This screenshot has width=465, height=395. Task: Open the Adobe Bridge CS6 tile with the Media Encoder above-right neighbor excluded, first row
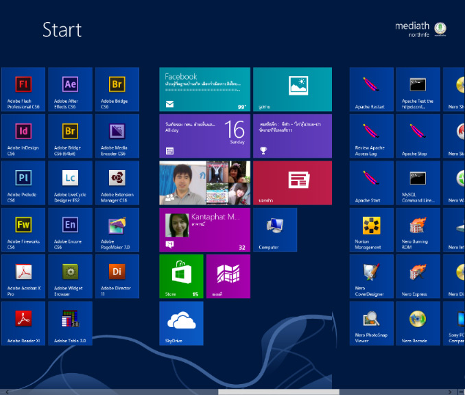pos(117,89)
